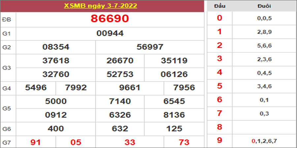This screenshot has width=297, height=148.
Task: Select head digit 1 in Đầu column
Action: [219, 32]
